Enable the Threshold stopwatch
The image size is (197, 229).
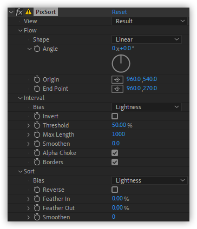(x=37, y=125)
